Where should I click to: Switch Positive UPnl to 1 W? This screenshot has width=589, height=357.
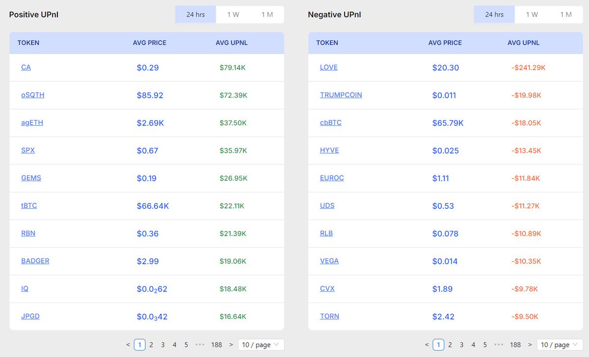point(233,15)
